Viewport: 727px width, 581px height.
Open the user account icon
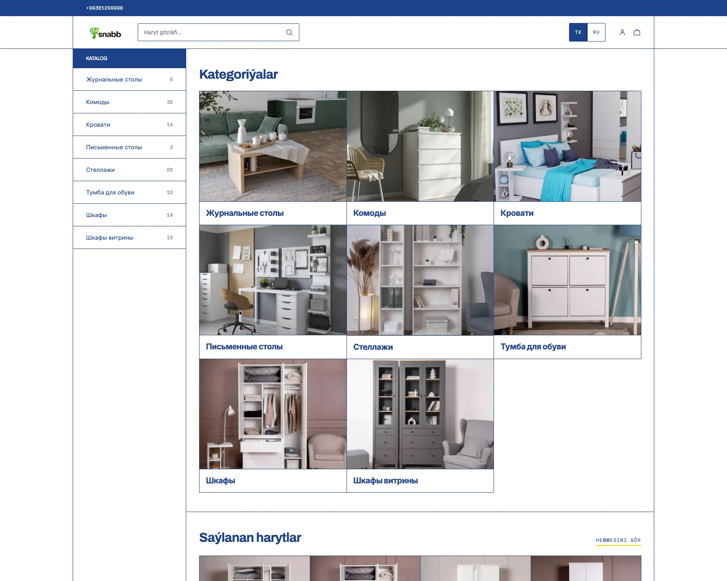(x=622, y=32)
